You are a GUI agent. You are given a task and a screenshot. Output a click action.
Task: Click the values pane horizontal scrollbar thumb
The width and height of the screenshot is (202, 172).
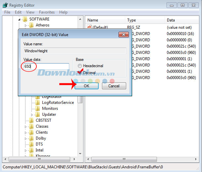(x=124, y=159)
